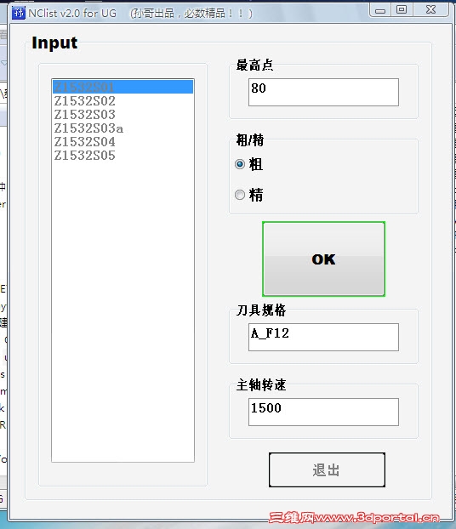Select Z1532S02 in the list

tap(123, 101)
